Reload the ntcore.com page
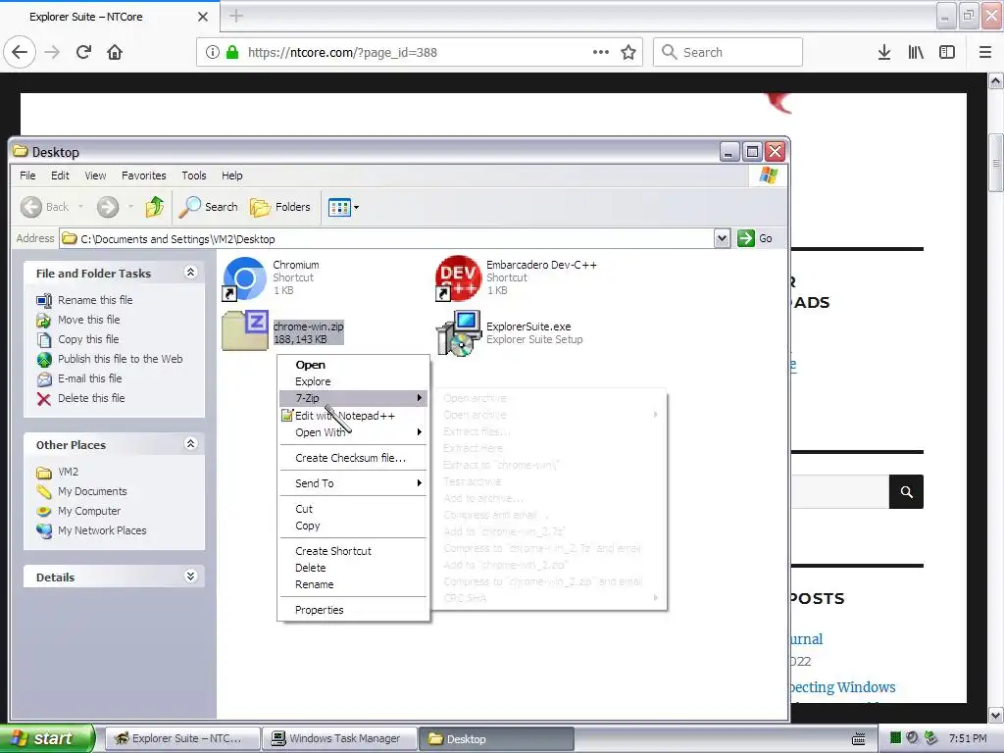Image resolution: width=1004 pixels, height=753 pixels. [x=83, y=52]
